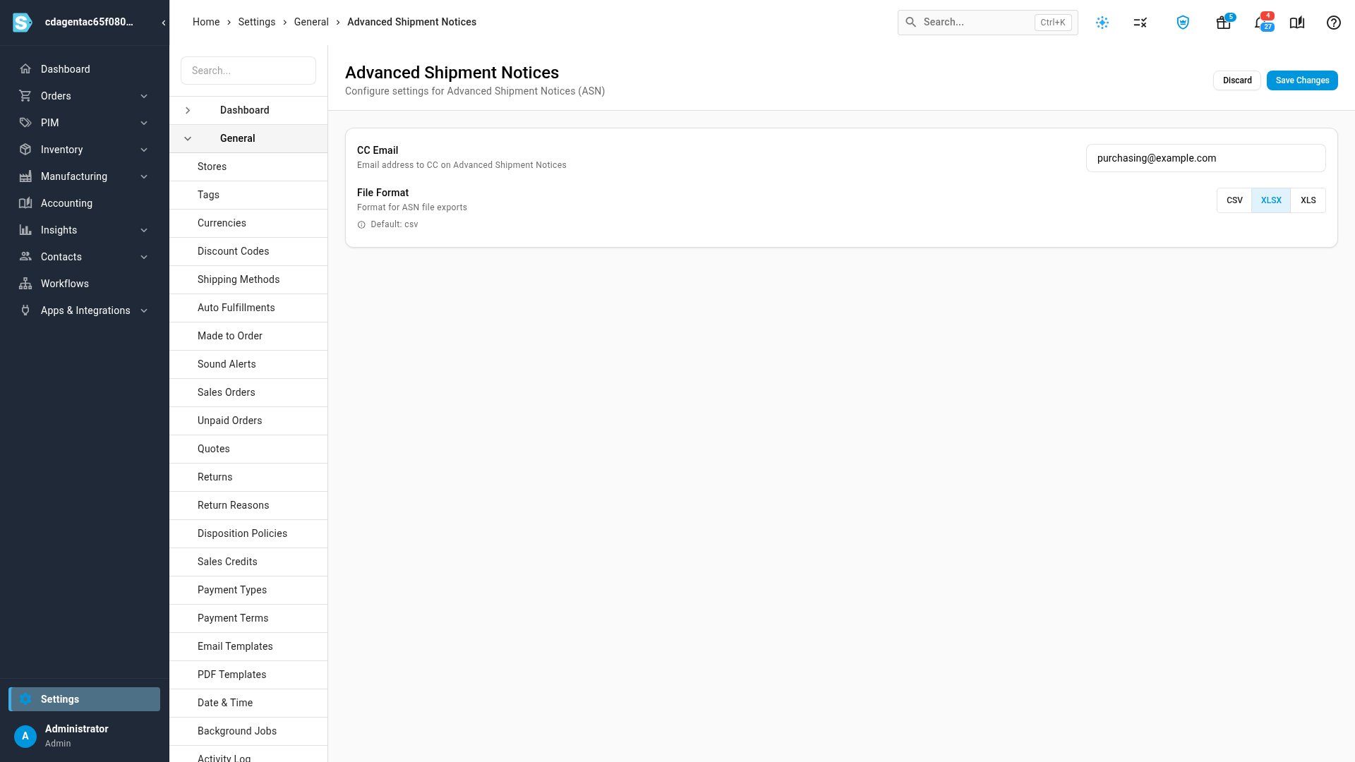
Task: Select the XLS file format
Action: [x=1308, y=200]
